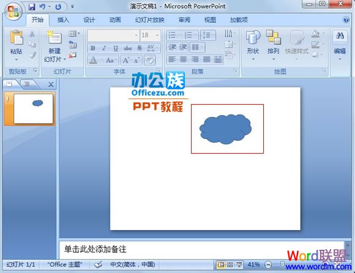355x273 pixels.
Task: Open character spacing AV dropdown
Action: click(152, 48)
